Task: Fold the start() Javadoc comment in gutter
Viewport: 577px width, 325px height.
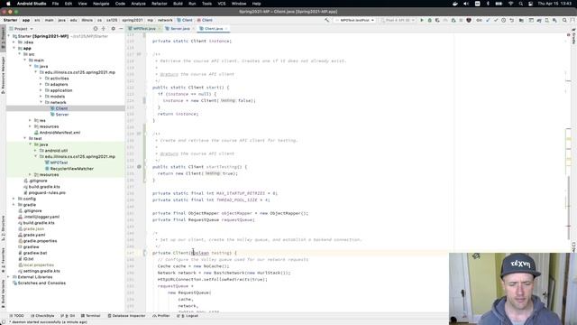Action: coord(145,54)
